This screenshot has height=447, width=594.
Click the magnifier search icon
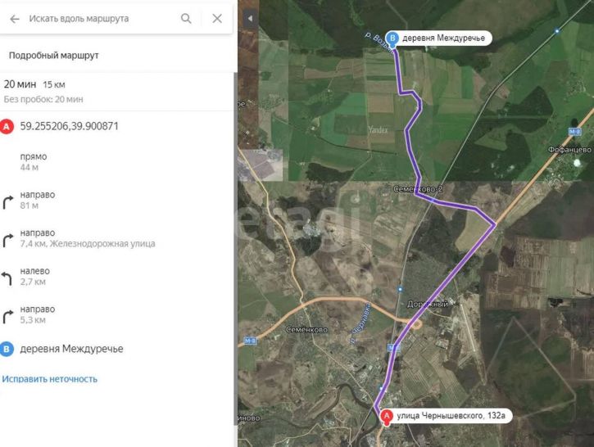(x=186, y=18)
